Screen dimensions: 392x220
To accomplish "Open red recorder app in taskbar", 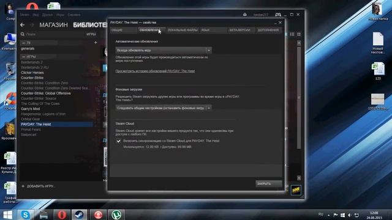I will pos(98,215).
